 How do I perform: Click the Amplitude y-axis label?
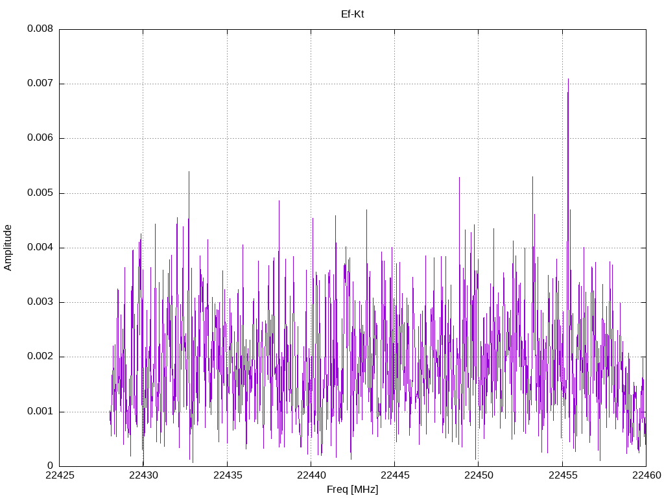pos(8,248)
